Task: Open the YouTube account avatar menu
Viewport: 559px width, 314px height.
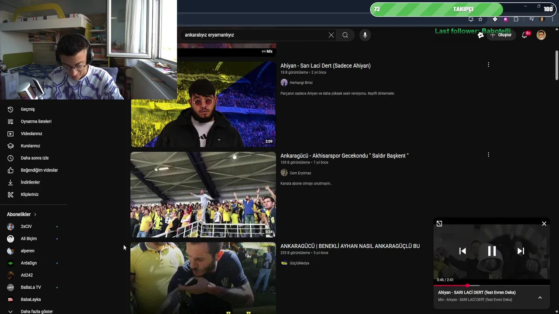Action: coord(541,35)
